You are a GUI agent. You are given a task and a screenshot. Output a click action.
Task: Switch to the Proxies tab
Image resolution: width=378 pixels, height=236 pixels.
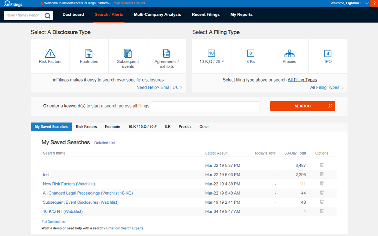(x=185, y=127)
